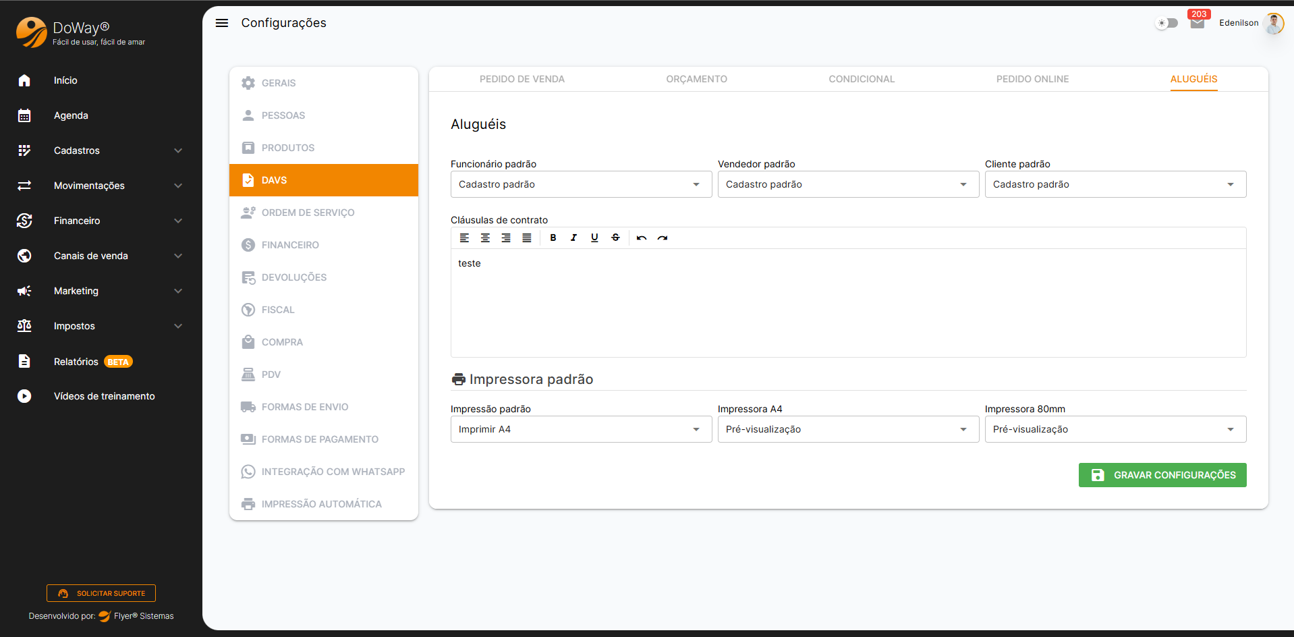
Task: Open the Ordem de Serviço settings
Action: 308,213
